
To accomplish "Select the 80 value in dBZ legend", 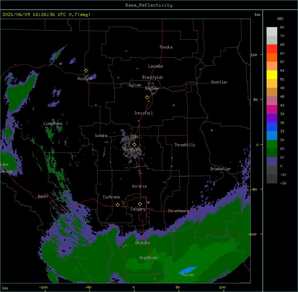I will (282, 27).
